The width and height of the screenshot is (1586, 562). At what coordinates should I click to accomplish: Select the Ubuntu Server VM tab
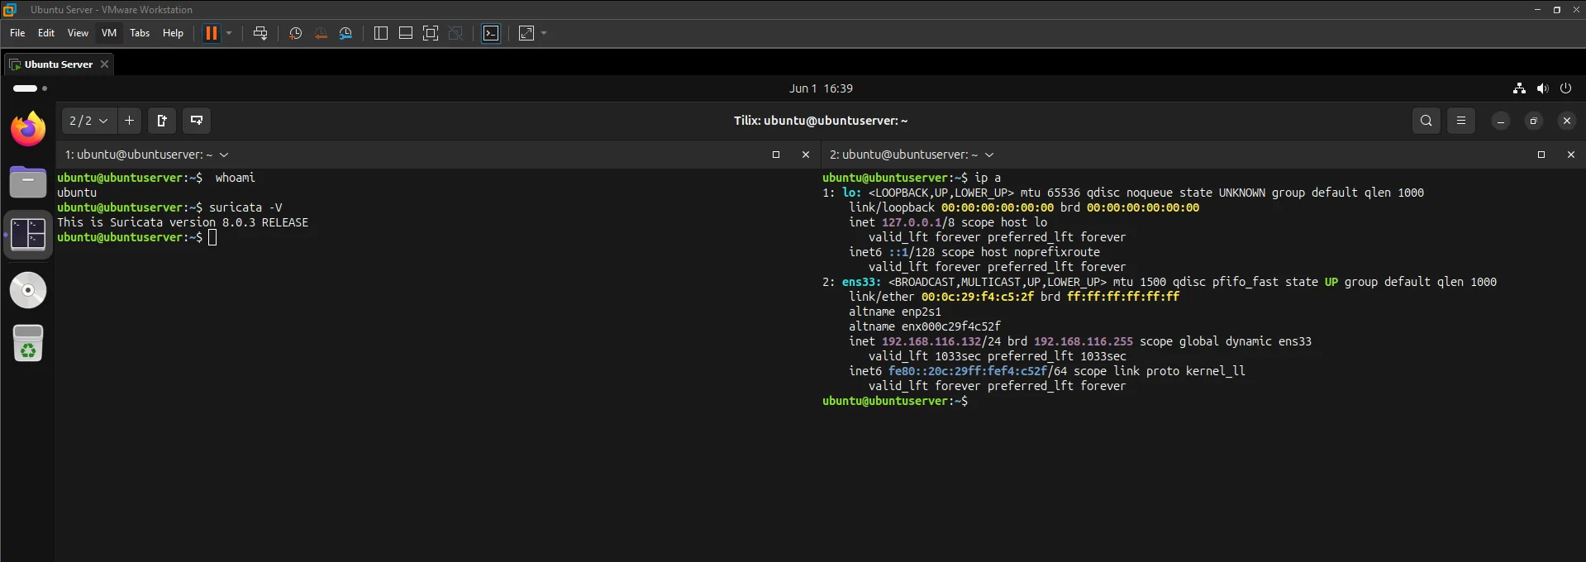pyautogui.click(x=58, y=64)
